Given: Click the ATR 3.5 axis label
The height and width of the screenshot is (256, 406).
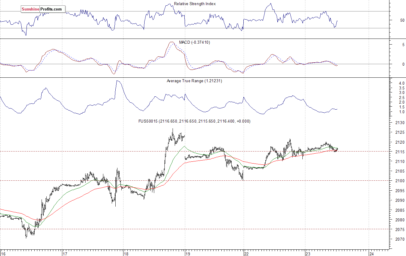Looking at the screenshot, I should coord(401,88).
